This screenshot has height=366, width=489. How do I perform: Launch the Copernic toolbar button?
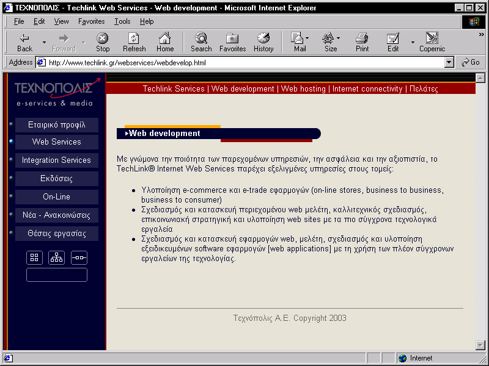coord(432,43)
